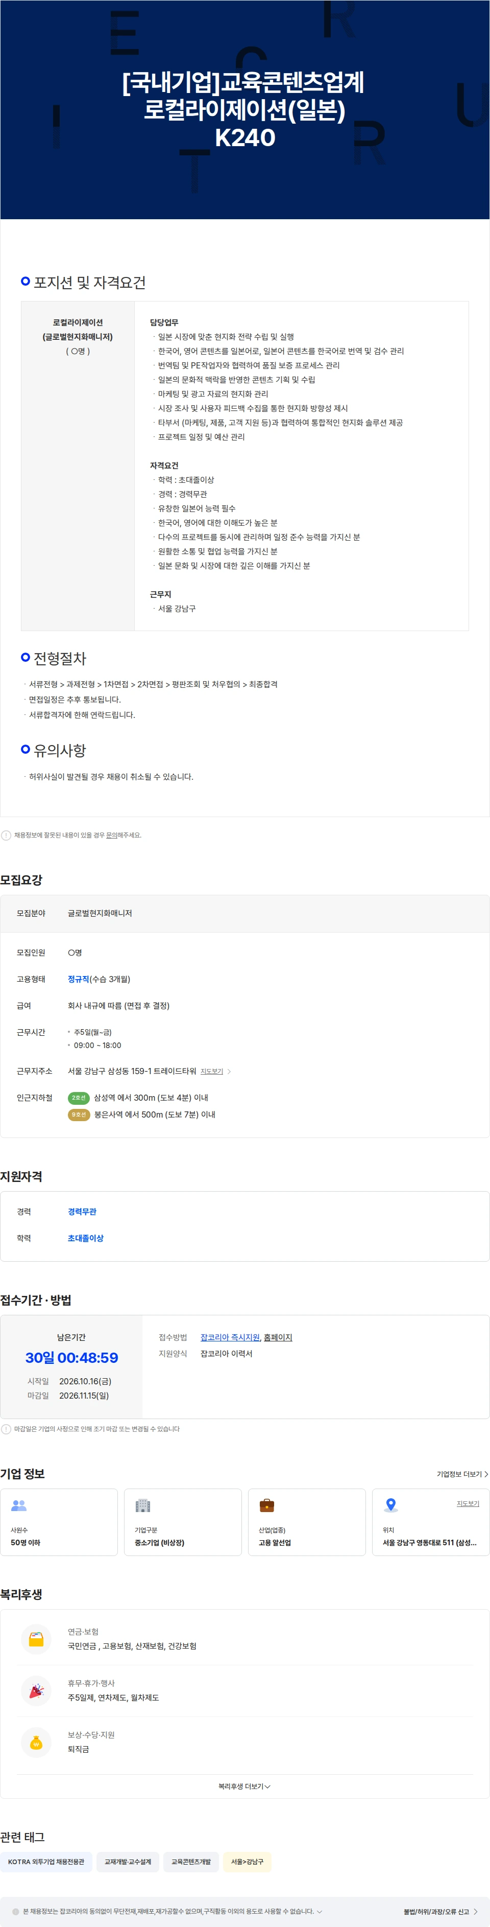Select the KOTRA 외투기업 채용전용관 tag
Image resolution: width=490 pixels, height=1927 pixels.
point(46,1862)
